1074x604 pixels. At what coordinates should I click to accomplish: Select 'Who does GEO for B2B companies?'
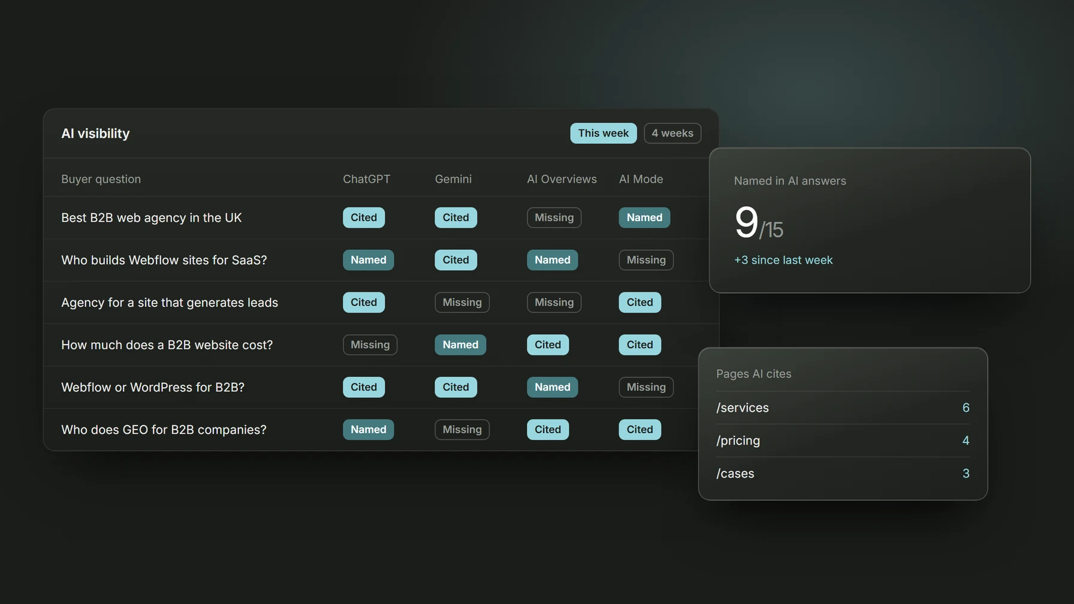(x=164, y=430)
